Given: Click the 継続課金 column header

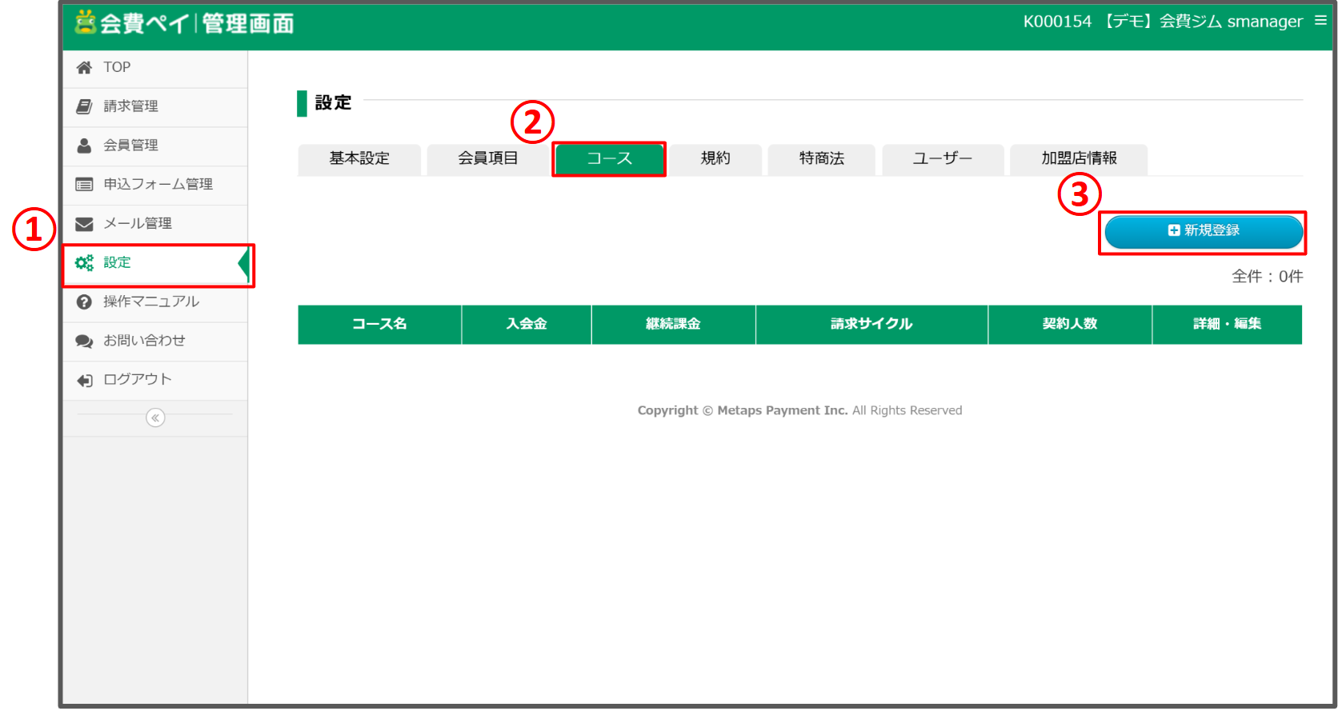Looking at the screenshot, I should (673, 325).
